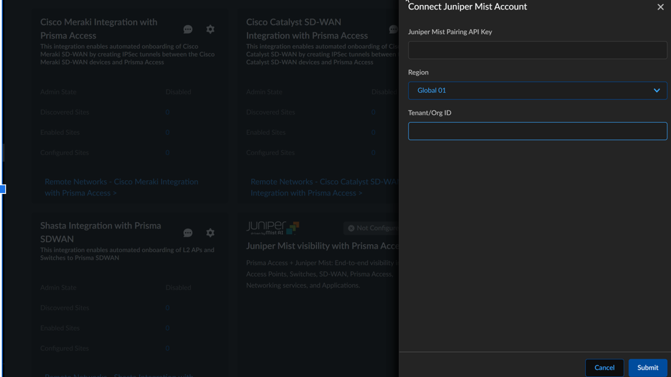Click the Juniper Mist visibility card title
671x377 pixels.
(322, 246)
